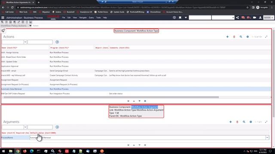The image size is (275, 154).
Task: Click the cube icon in the header
Action: point(174,18)
